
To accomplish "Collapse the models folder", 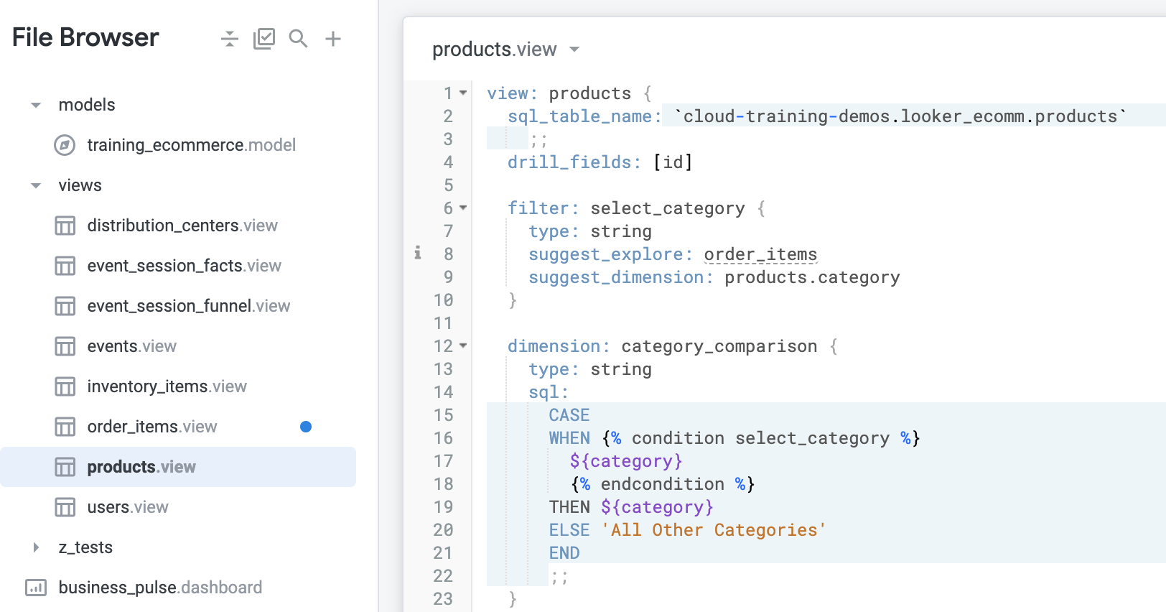I will [36, 105].
